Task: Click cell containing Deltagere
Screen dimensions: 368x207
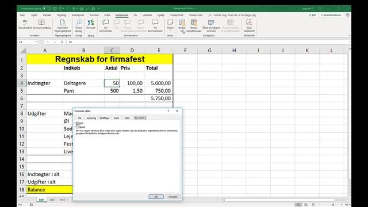Action: click(x=83, y=83)
